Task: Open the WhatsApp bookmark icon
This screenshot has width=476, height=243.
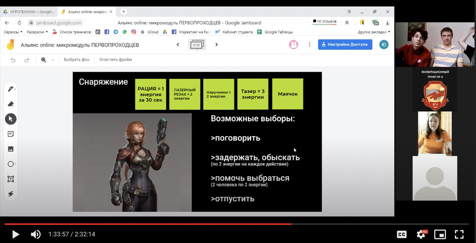Action: [125, 32]
